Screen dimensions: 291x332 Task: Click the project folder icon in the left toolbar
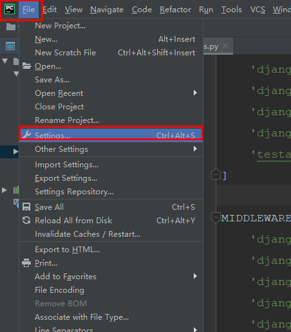[11, 26]
